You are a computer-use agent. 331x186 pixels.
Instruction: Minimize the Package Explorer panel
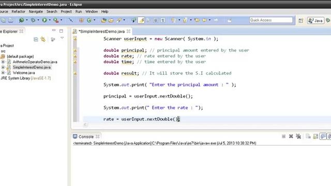(54, 30)
